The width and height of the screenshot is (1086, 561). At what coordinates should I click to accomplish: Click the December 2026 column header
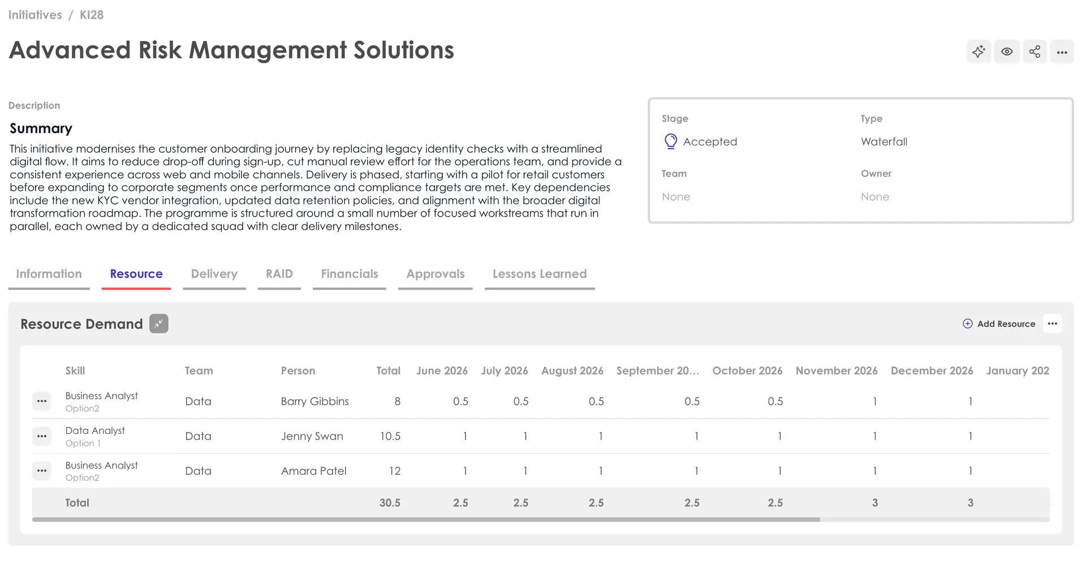click(932, 370)
